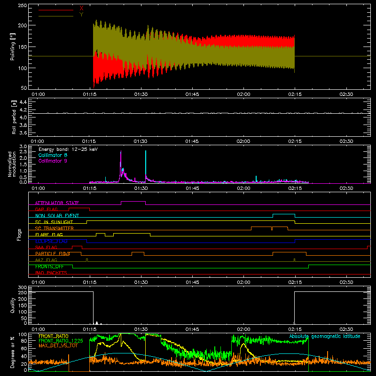The width and height of the screenshot is (376, 376).
Task: Click the raised GAP_FLAG segment
Action: pos(79,208)
